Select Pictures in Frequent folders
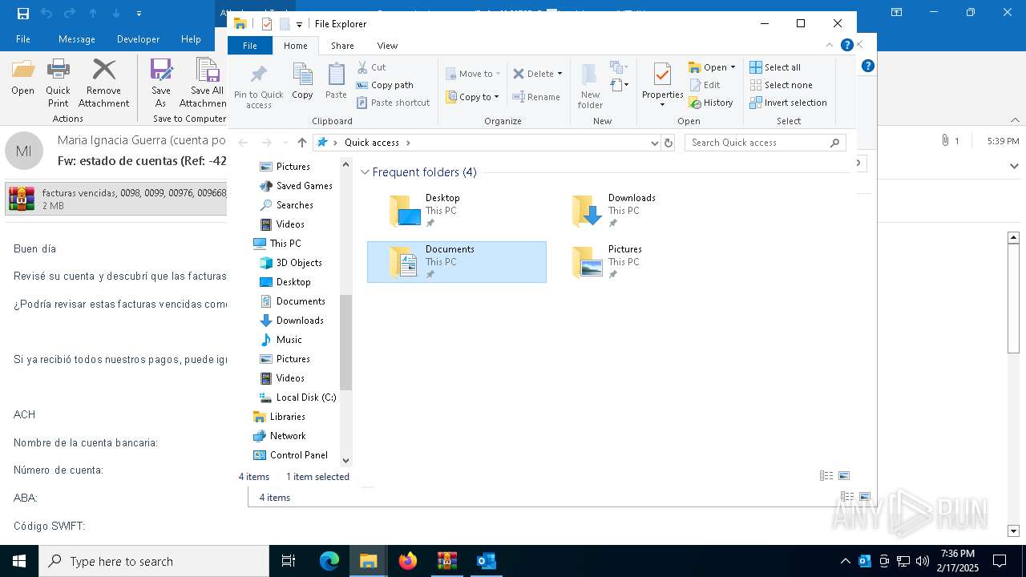 coord(640,262)
